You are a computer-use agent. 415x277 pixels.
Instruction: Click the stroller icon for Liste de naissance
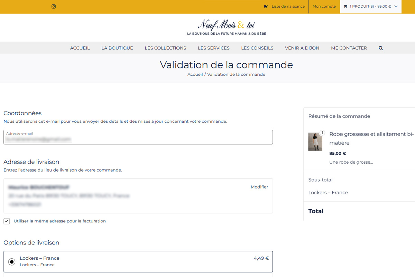click(266, 6)
